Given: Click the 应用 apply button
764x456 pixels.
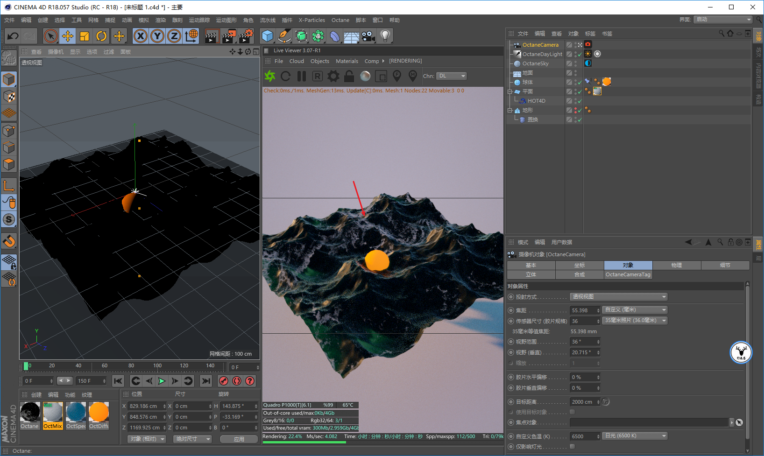Looking at the screenshot, I should [239, 439].
